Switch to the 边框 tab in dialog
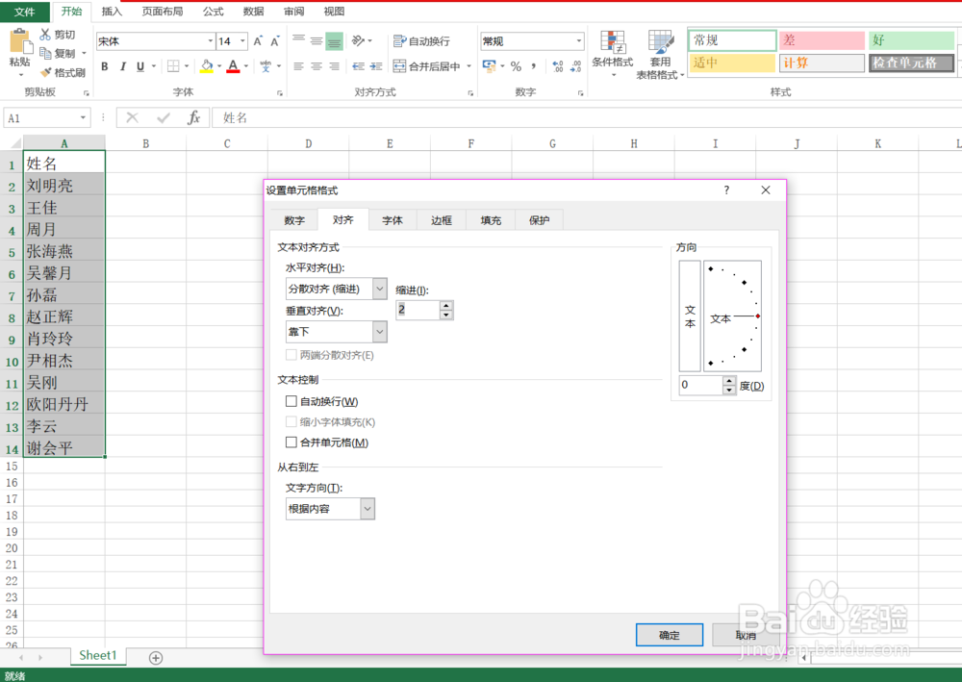Viewport: 962px width, 682px height. click(442, 220)
